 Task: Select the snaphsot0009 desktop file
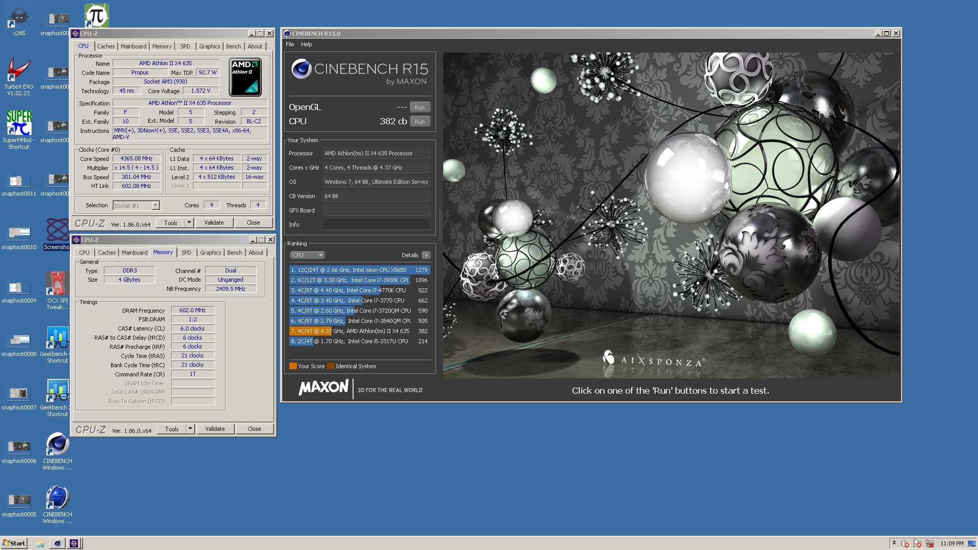(x=19, y=292)
